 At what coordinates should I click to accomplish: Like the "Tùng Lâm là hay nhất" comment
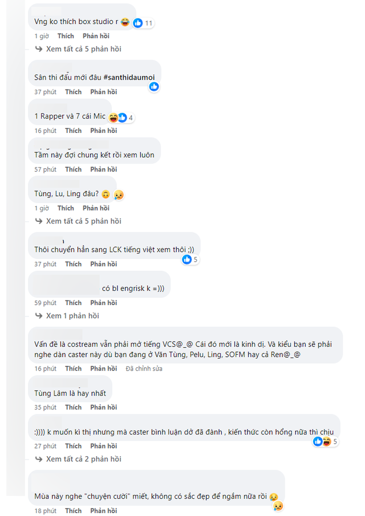point(73,407)
